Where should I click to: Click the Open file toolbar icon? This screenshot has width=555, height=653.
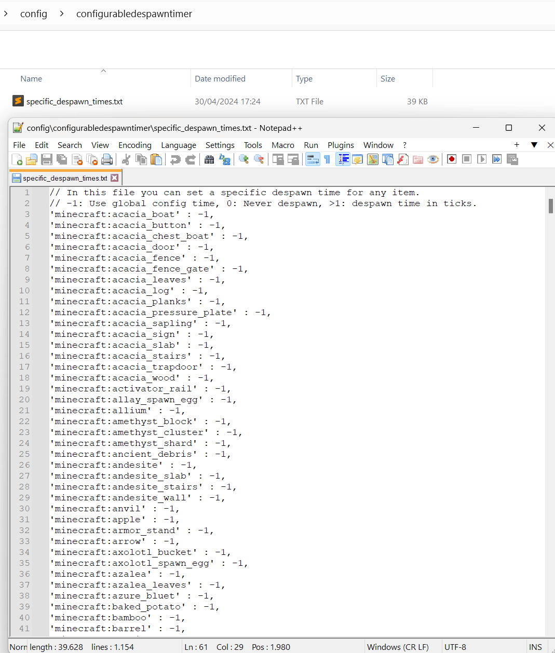coord(32,159)
